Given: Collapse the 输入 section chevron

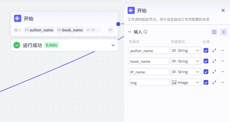Looking at the screenshot, I should pyautogui.click(x=130, y=32).
